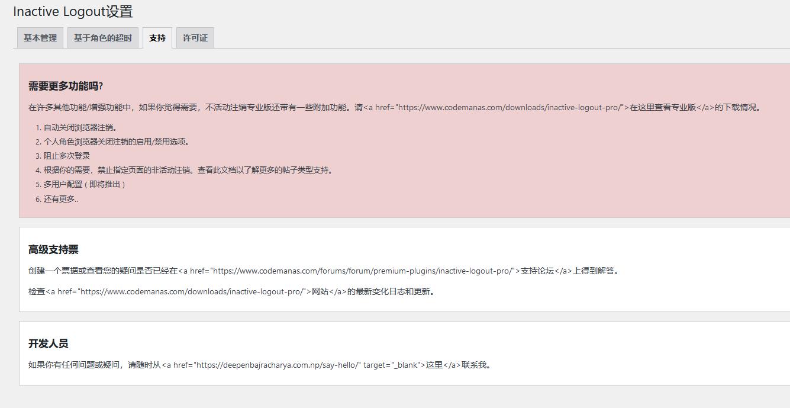Click the 需要更多功能吗? heading
This screenshot has width=790, height=408.
66,86
